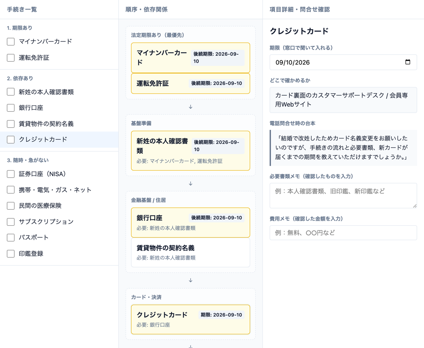Open 印鑑登録 list item

pos(59,253)
